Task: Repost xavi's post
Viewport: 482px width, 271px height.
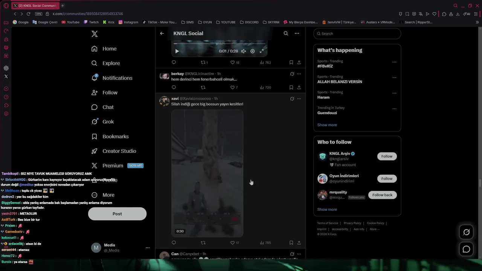Action: (203, 243)
